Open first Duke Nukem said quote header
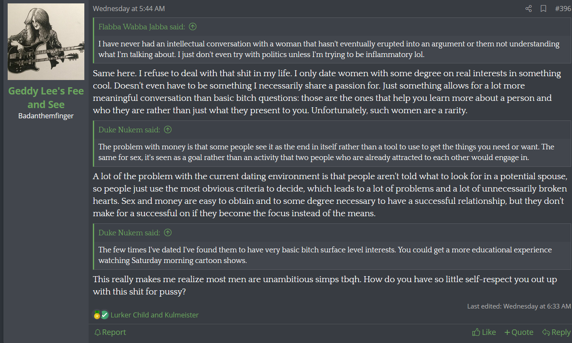Screen dimensions: 572x343 click(129, 130)
